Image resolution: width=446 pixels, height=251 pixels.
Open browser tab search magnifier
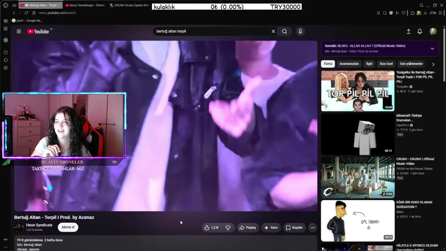421,5
